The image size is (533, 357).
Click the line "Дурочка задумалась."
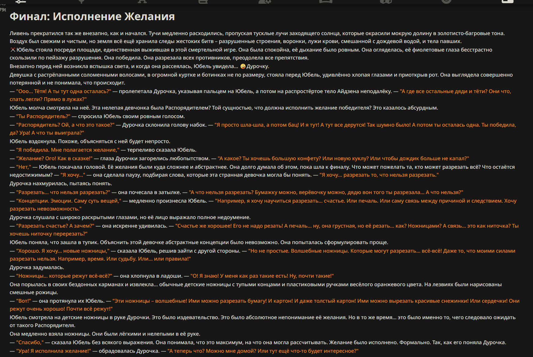coord(37,267)
